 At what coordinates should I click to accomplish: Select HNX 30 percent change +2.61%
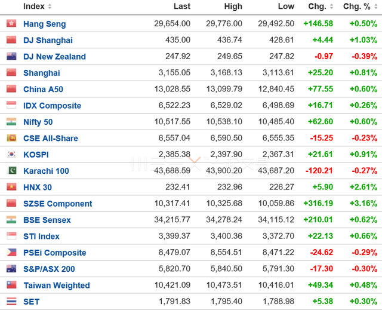coord(363,187)
